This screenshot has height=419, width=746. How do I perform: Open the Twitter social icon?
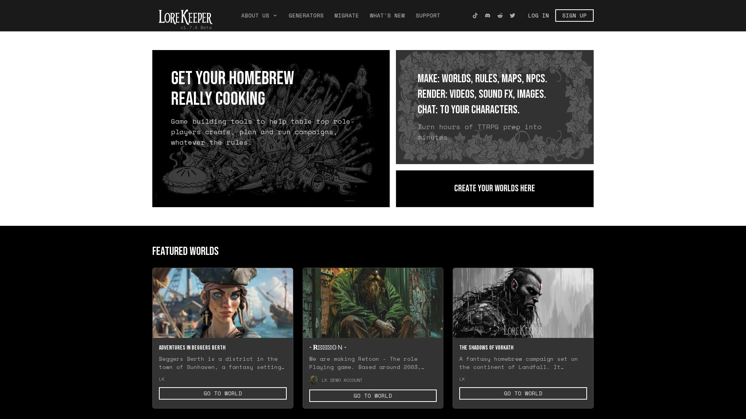coord(512,16)
